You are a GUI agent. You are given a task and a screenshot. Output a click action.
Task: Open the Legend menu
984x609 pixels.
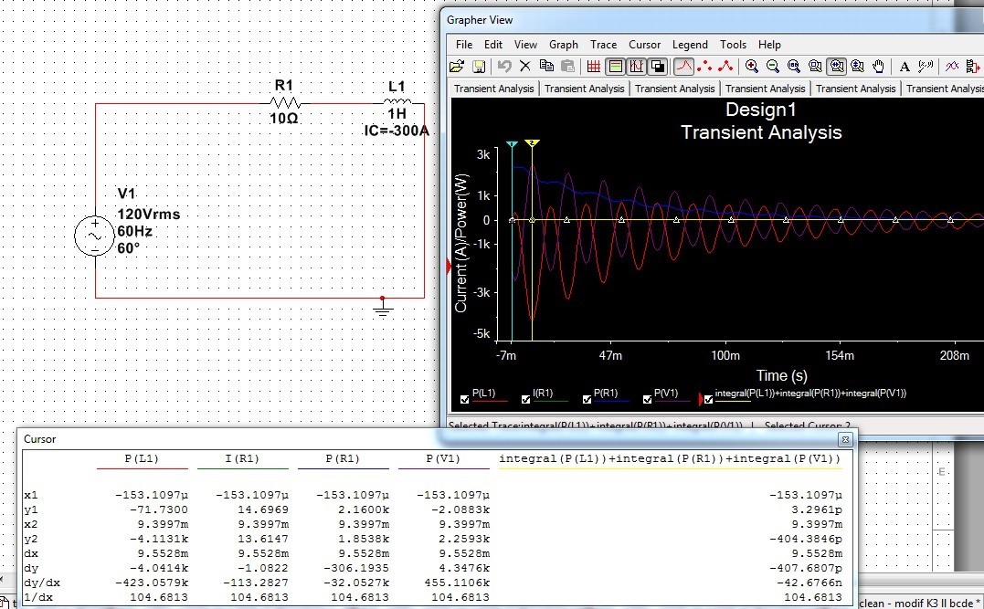pos(690,44)
